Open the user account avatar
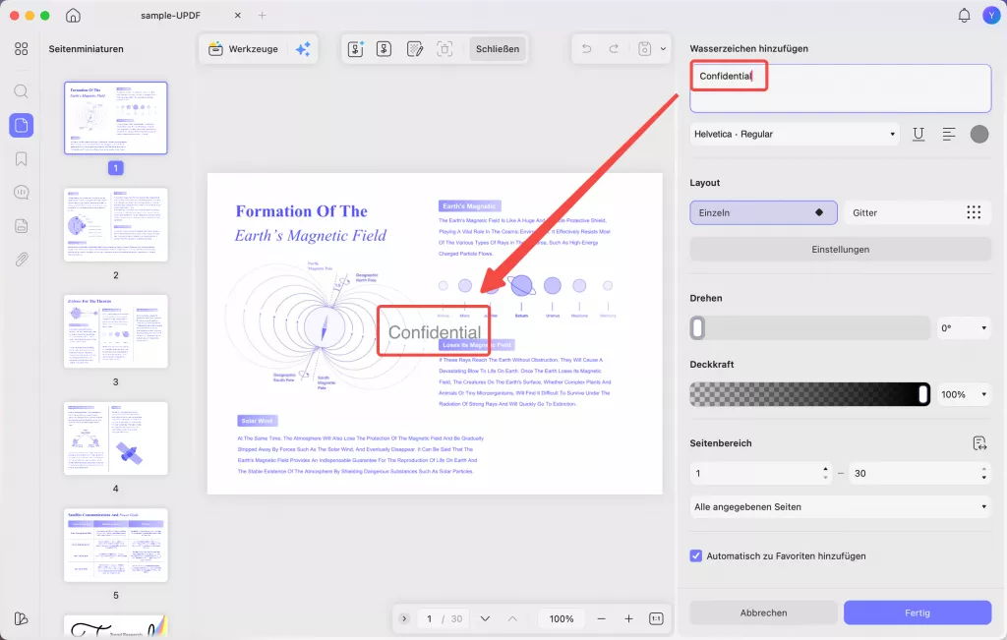 [x=991, y=16]
